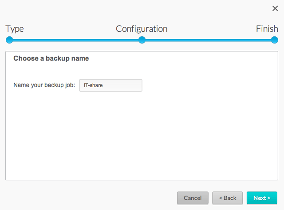
Task: Select the 'Choose a backup name' heading
Action: [51, 58]
